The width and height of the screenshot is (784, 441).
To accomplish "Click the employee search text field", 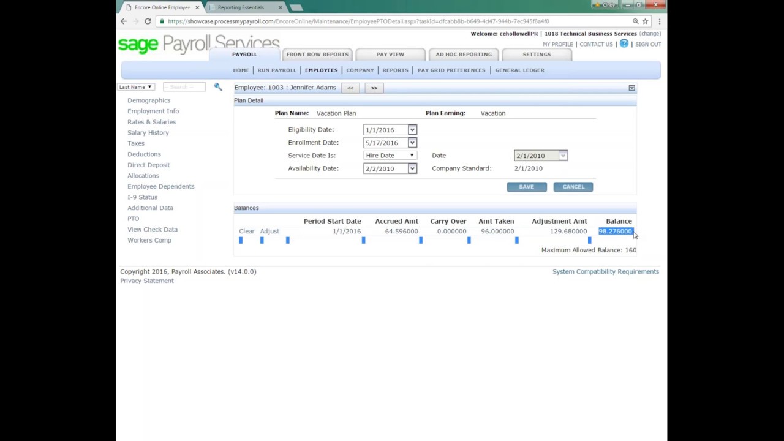I will (184, 87).
